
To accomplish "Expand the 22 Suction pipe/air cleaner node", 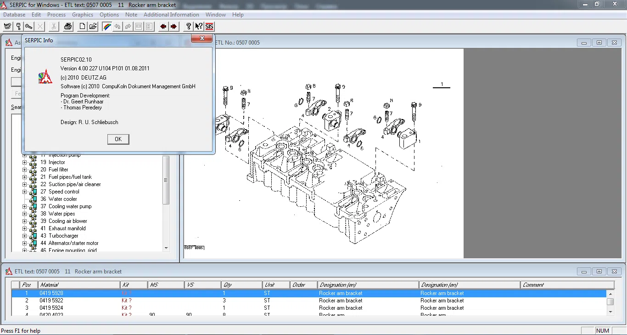I will pyautogui.click(x=25, y=184).
